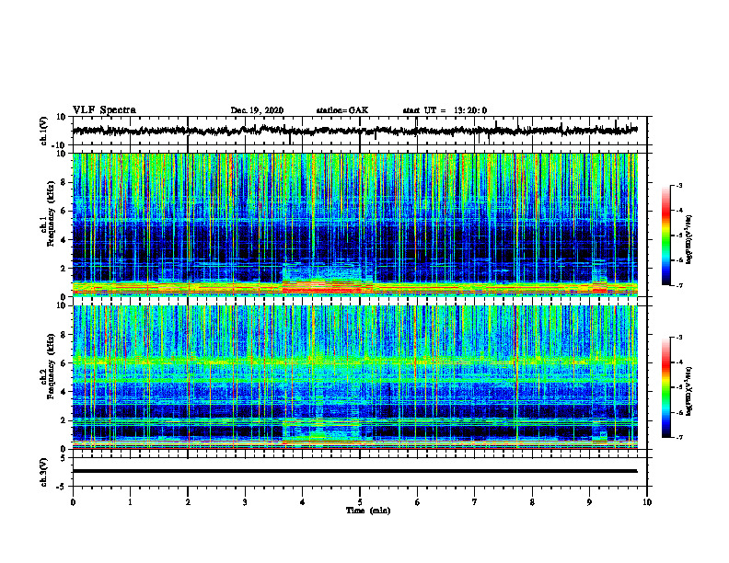Click the "2" tick on Time axis
This screenshot has width=729, height=563.
pyautogui.click(x=188, y=502)
